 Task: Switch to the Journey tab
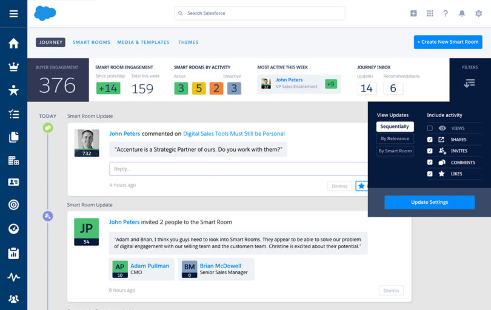coord(50,42)
